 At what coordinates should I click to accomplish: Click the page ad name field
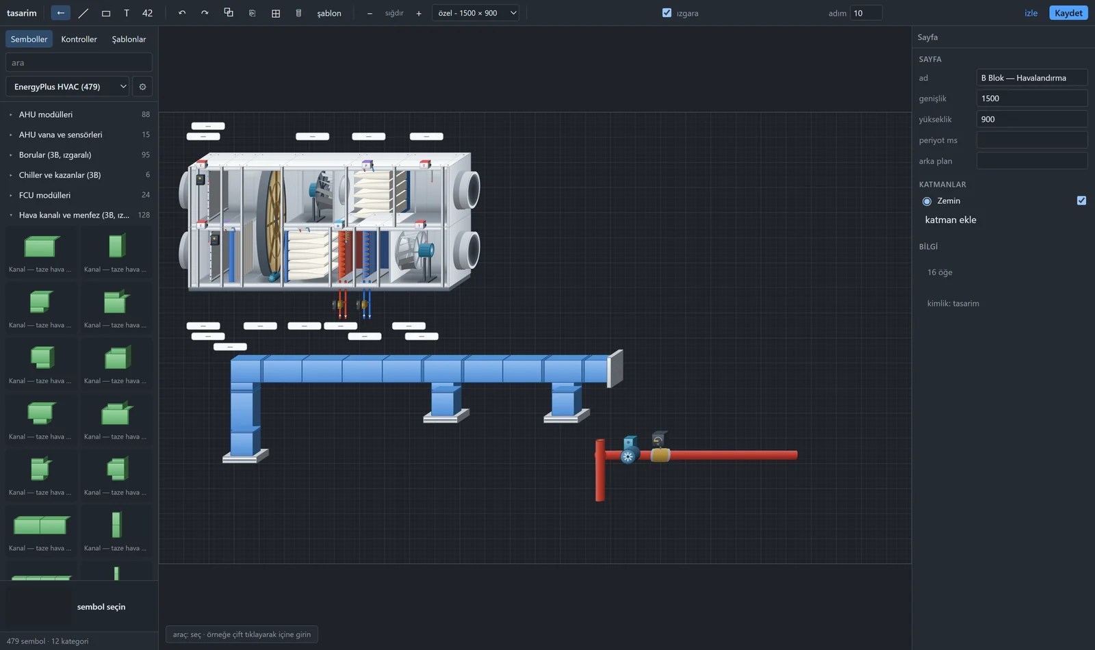[x=1031, y=78]
